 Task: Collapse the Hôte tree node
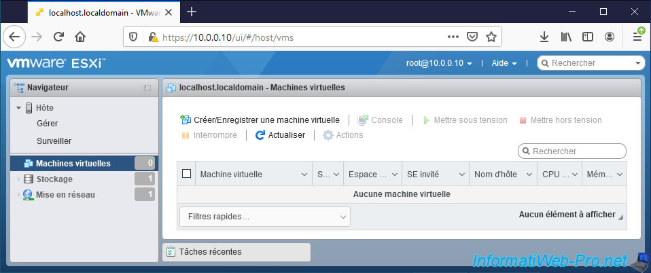click(x=18, y=108)
